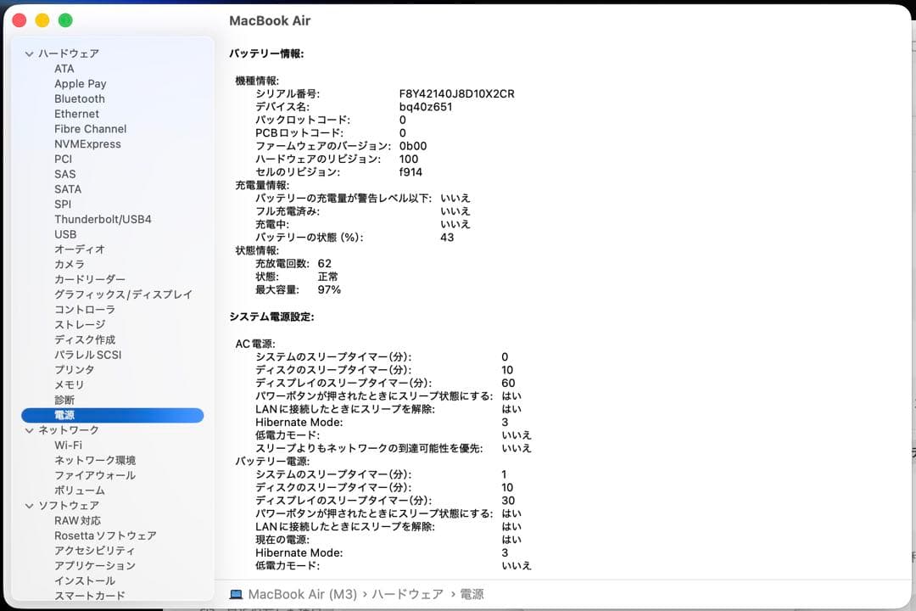Click the 最大容量 value 97%
This screenshot has height=611, width=916.
(x=329, y=290)
